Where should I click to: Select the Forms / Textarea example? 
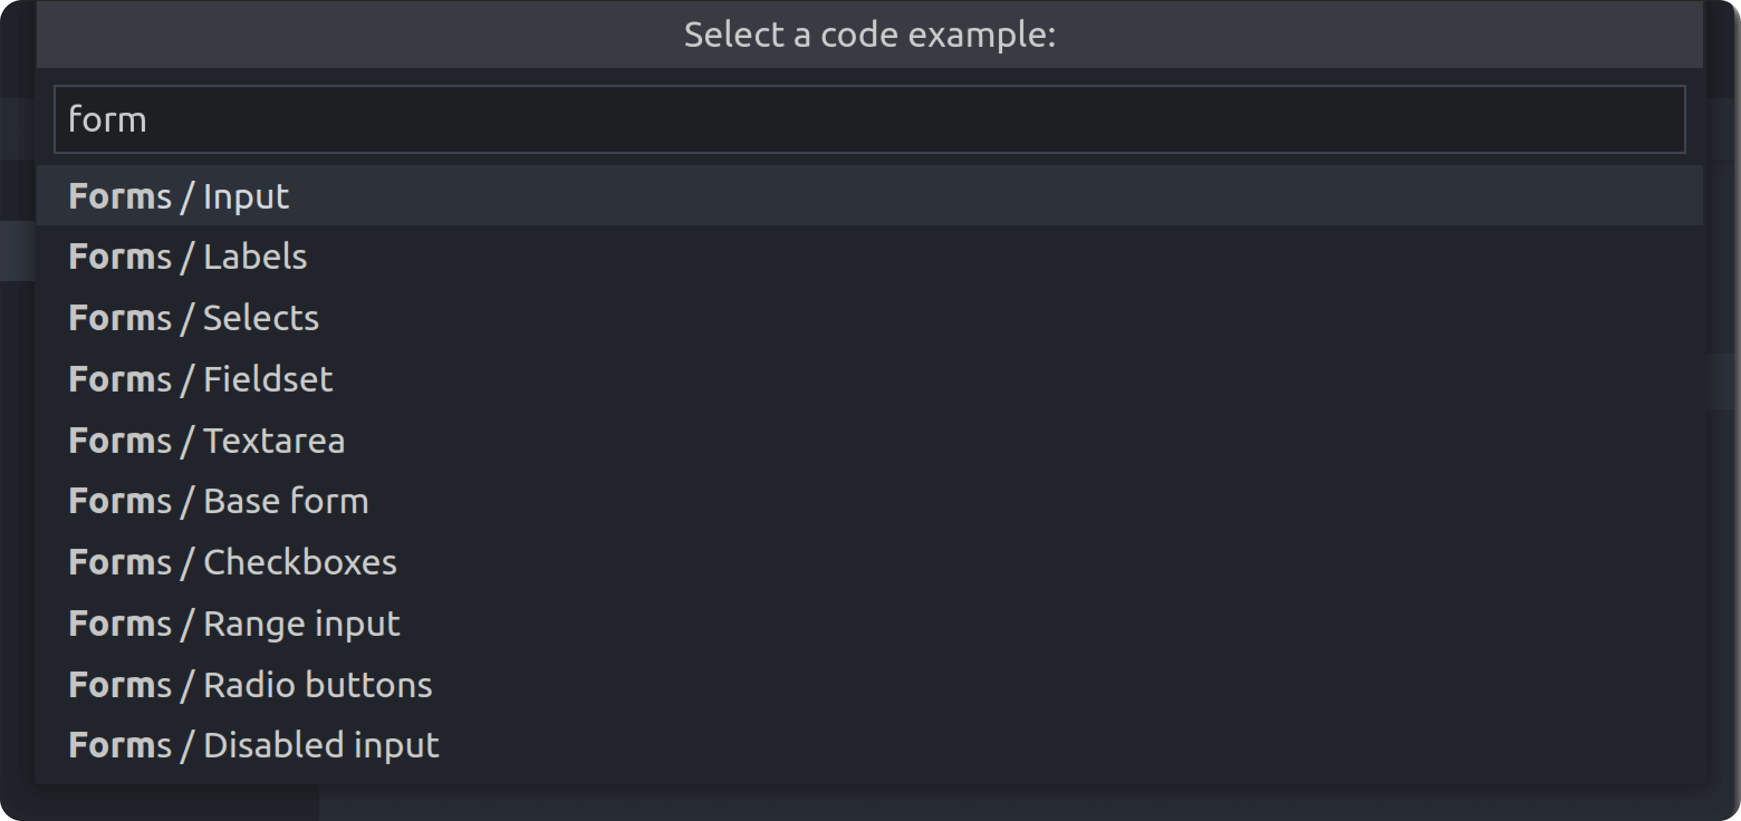click(x=206, y=439)
